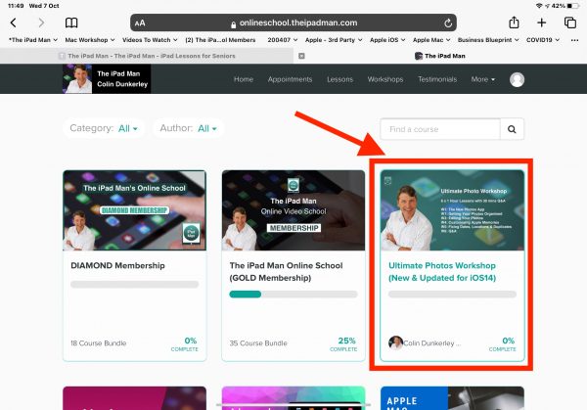The width and height of the screenshot is (587, 410).
Task: Go to Home in site navigation
Action: point(244,79)
